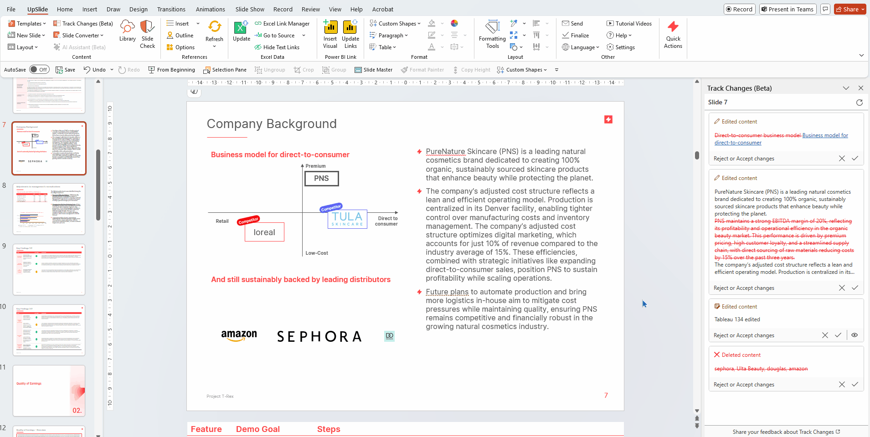Open the Slide Converter dropdown
The image size is (870, 437).
[78, 36]
